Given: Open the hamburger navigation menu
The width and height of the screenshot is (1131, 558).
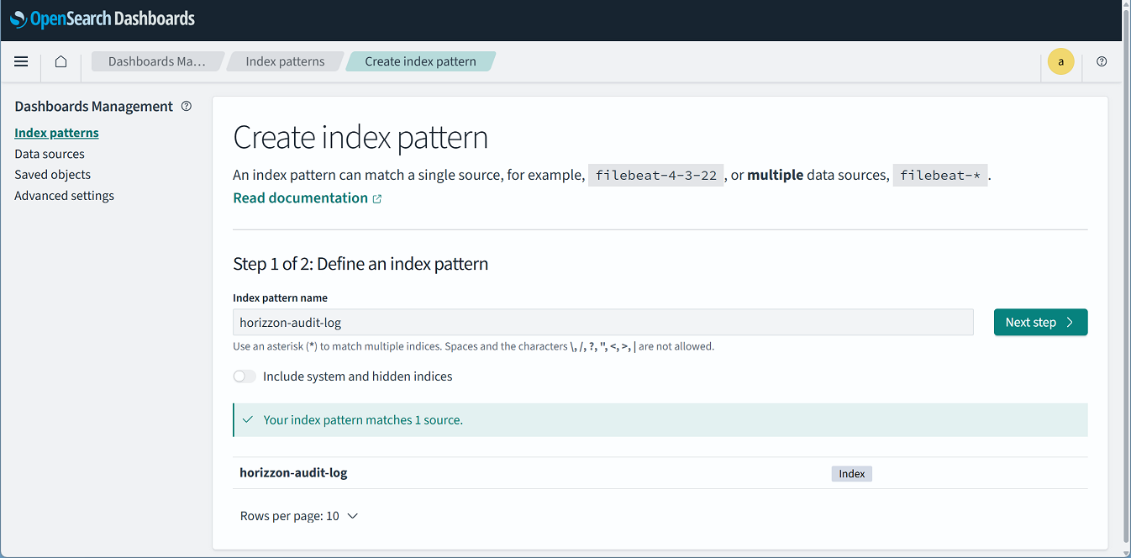Looking at the screenshot, I should click(21, 61).
